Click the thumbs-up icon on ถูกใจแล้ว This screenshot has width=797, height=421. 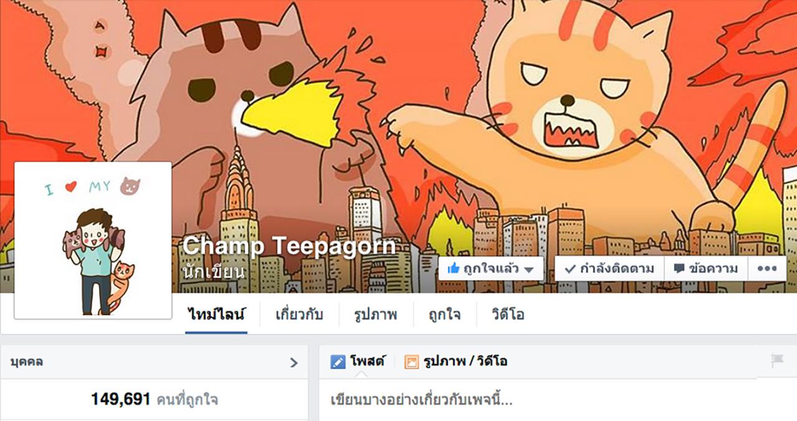[453, 269]
